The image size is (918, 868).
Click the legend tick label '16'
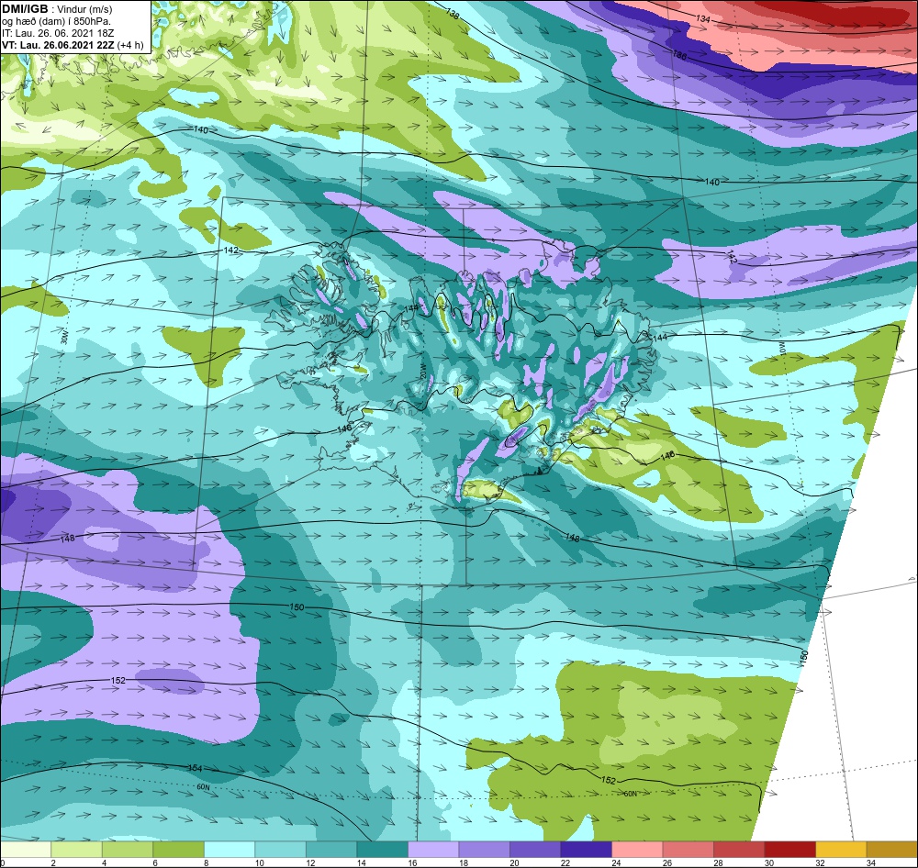pos(413,862)
